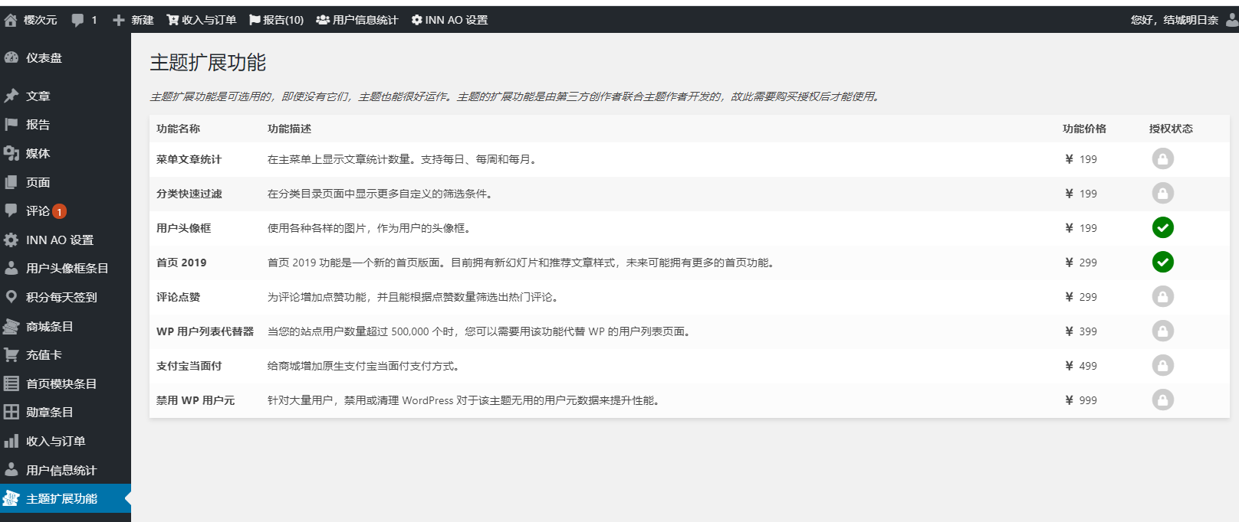This screenshot has height=522, width=1239.
Task: Open the comments bubble in admin bar
Action: tap(84, 20)
